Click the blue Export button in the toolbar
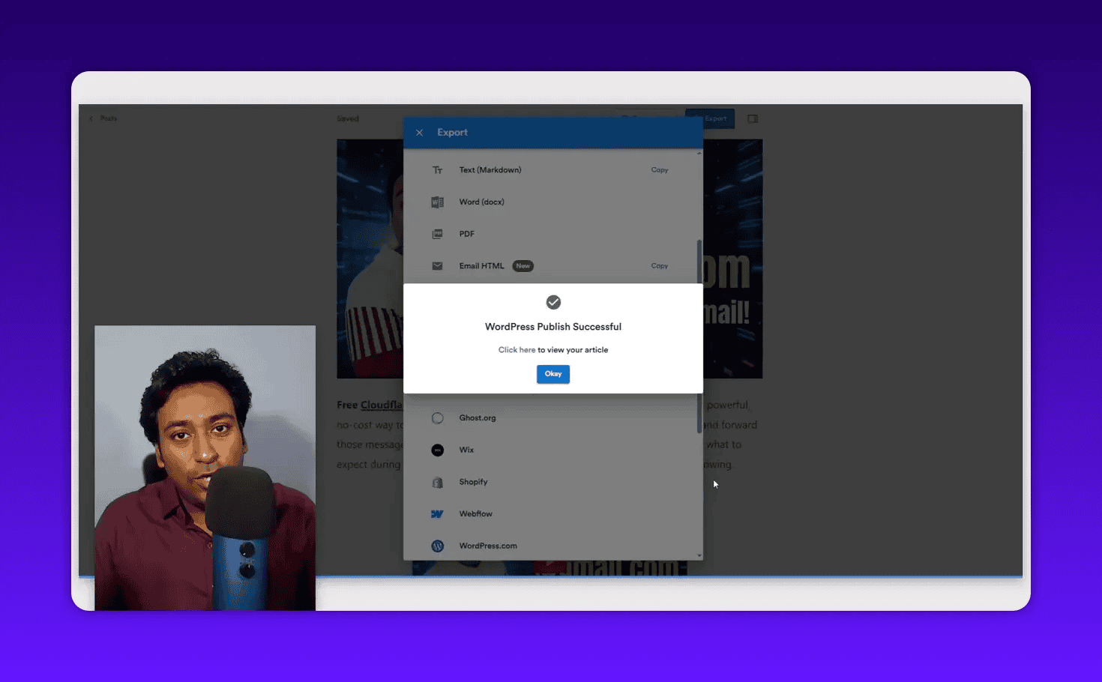 coord(709,118)
